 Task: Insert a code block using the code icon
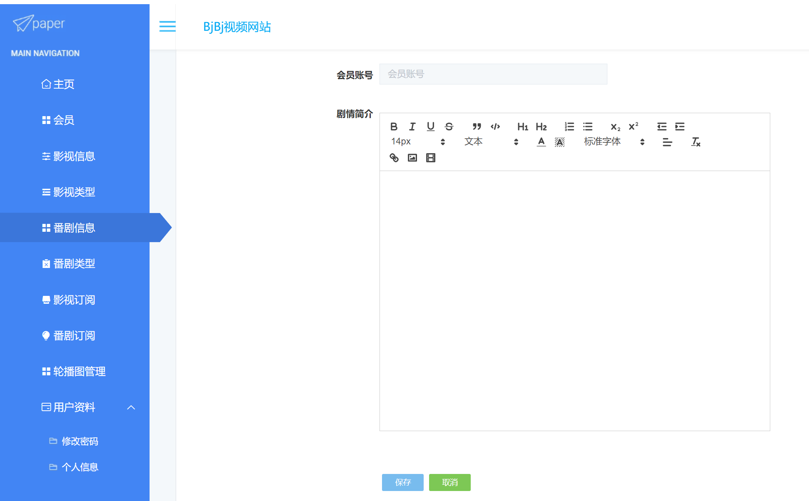(495, 126)
